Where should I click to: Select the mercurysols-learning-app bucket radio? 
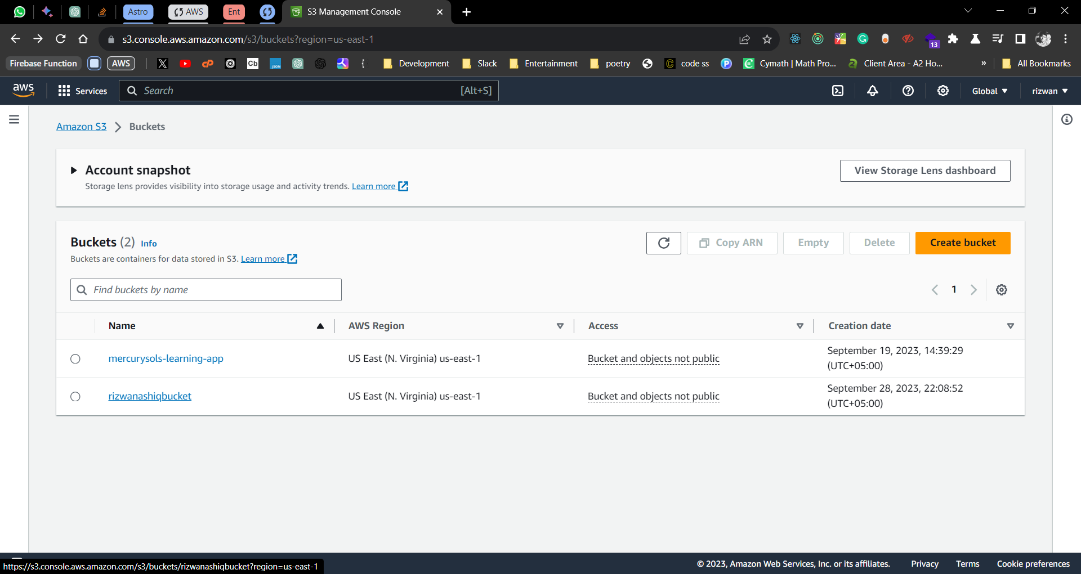click(75, 359)
